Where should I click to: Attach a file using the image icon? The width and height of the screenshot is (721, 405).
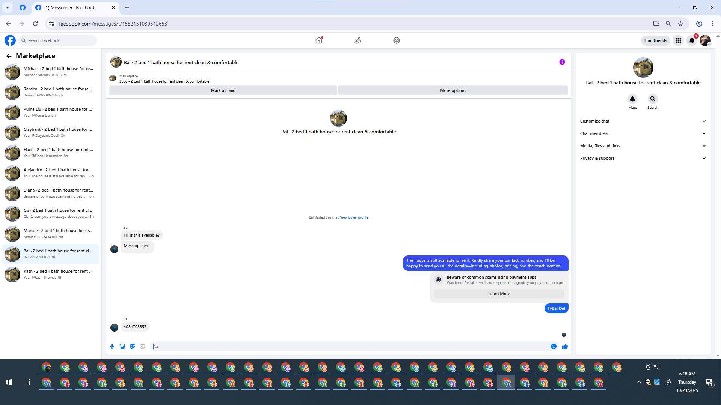click(122, 346)
